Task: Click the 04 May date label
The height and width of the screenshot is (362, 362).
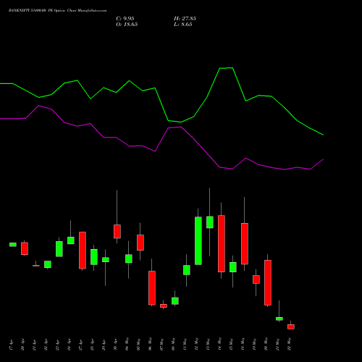Action: (x=127, y=344)
